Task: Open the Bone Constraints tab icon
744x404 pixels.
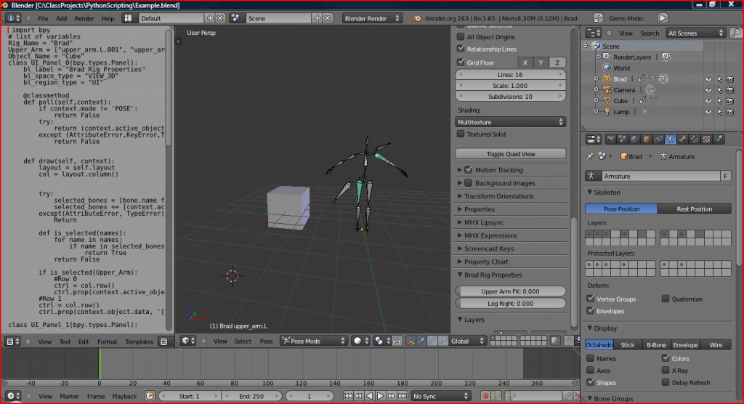Action: 694,140
